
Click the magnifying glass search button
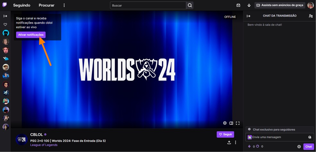tap(190, 5)
